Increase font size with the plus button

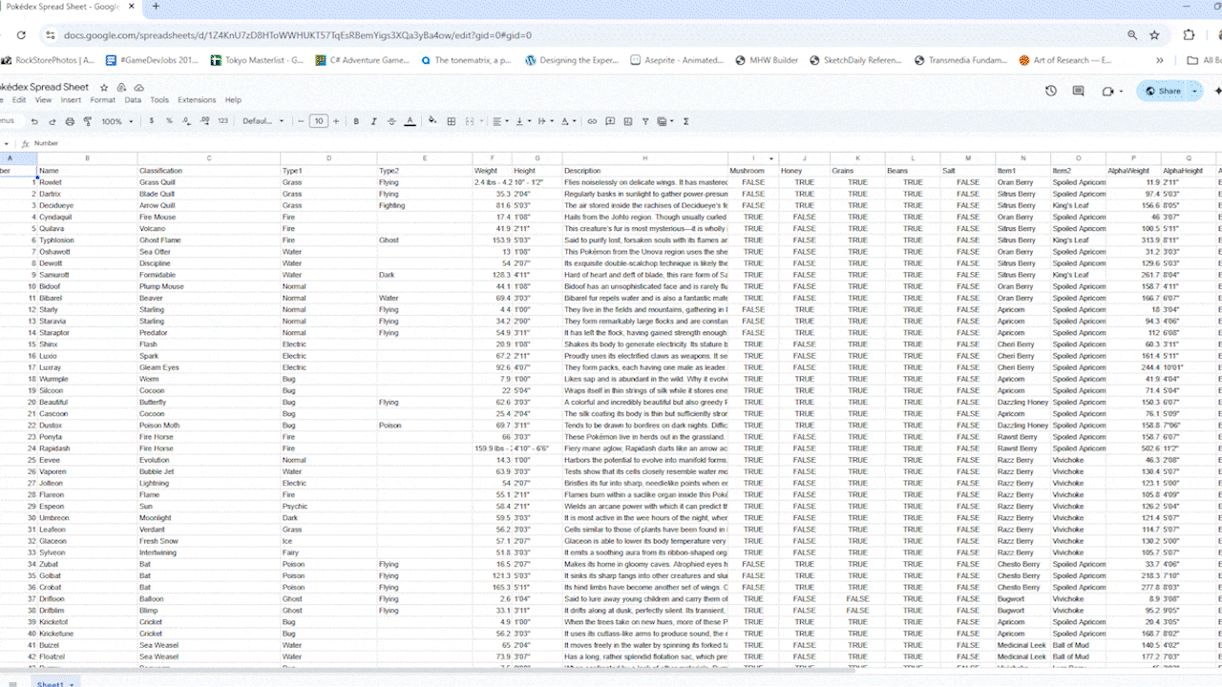[336, 121]
